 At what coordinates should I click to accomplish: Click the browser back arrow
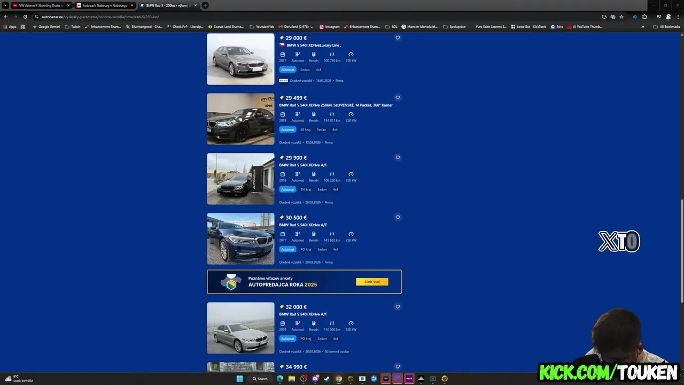tap(6, 17)
